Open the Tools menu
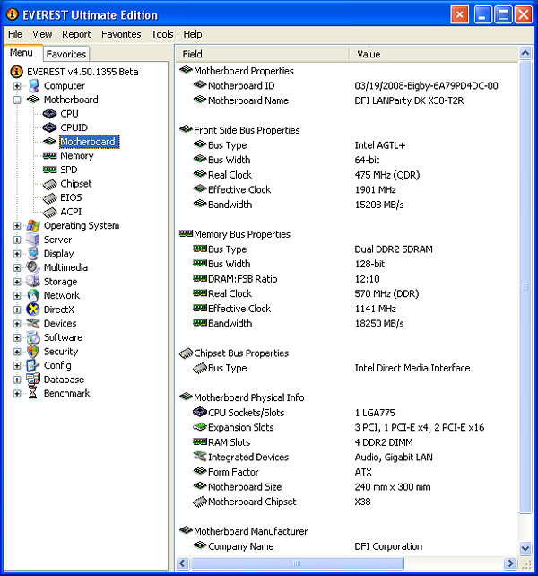The image size is (538, 576). coord(162,34)
